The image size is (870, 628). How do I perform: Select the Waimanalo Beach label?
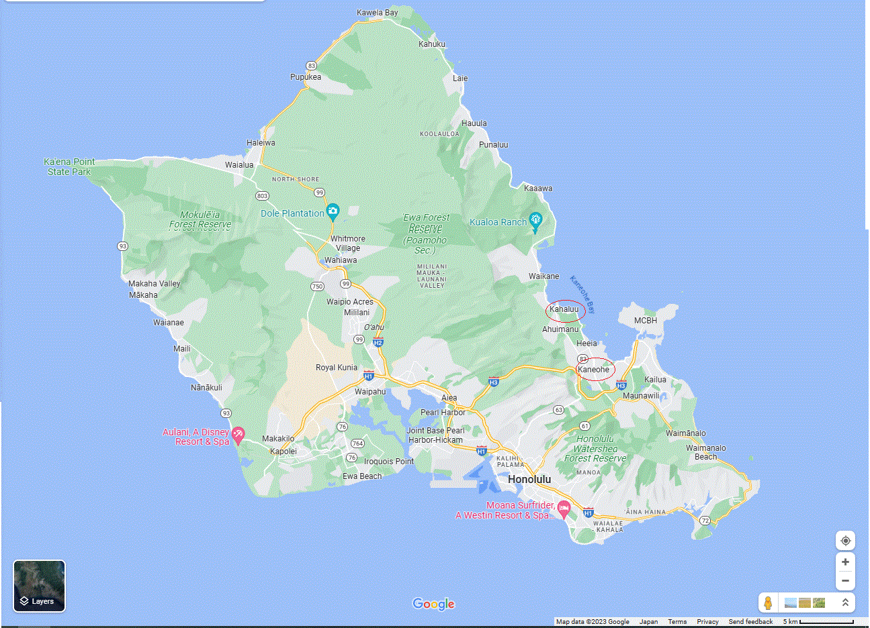[705, 452]
